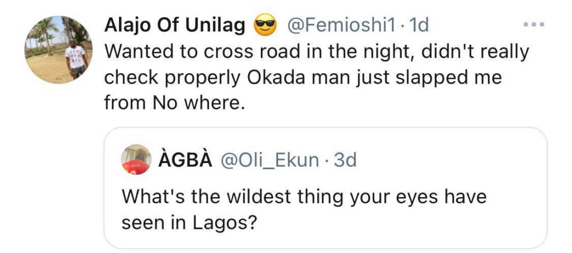The image size is (572, 253).
Task: Click the quoted line "seen in Lagos?"
Action: click(189, 222)
